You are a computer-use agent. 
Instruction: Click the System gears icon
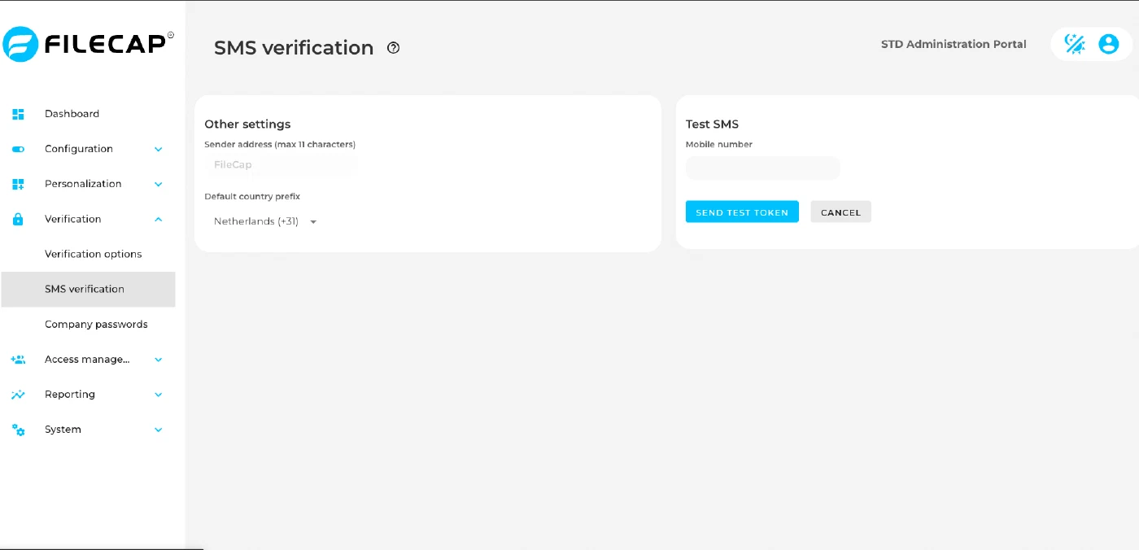pos(18,430)
